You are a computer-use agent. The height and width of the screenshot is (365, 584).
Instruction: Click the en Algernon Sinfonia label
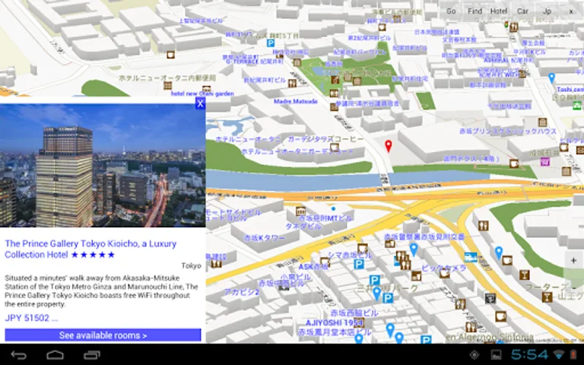coord(490,338)
